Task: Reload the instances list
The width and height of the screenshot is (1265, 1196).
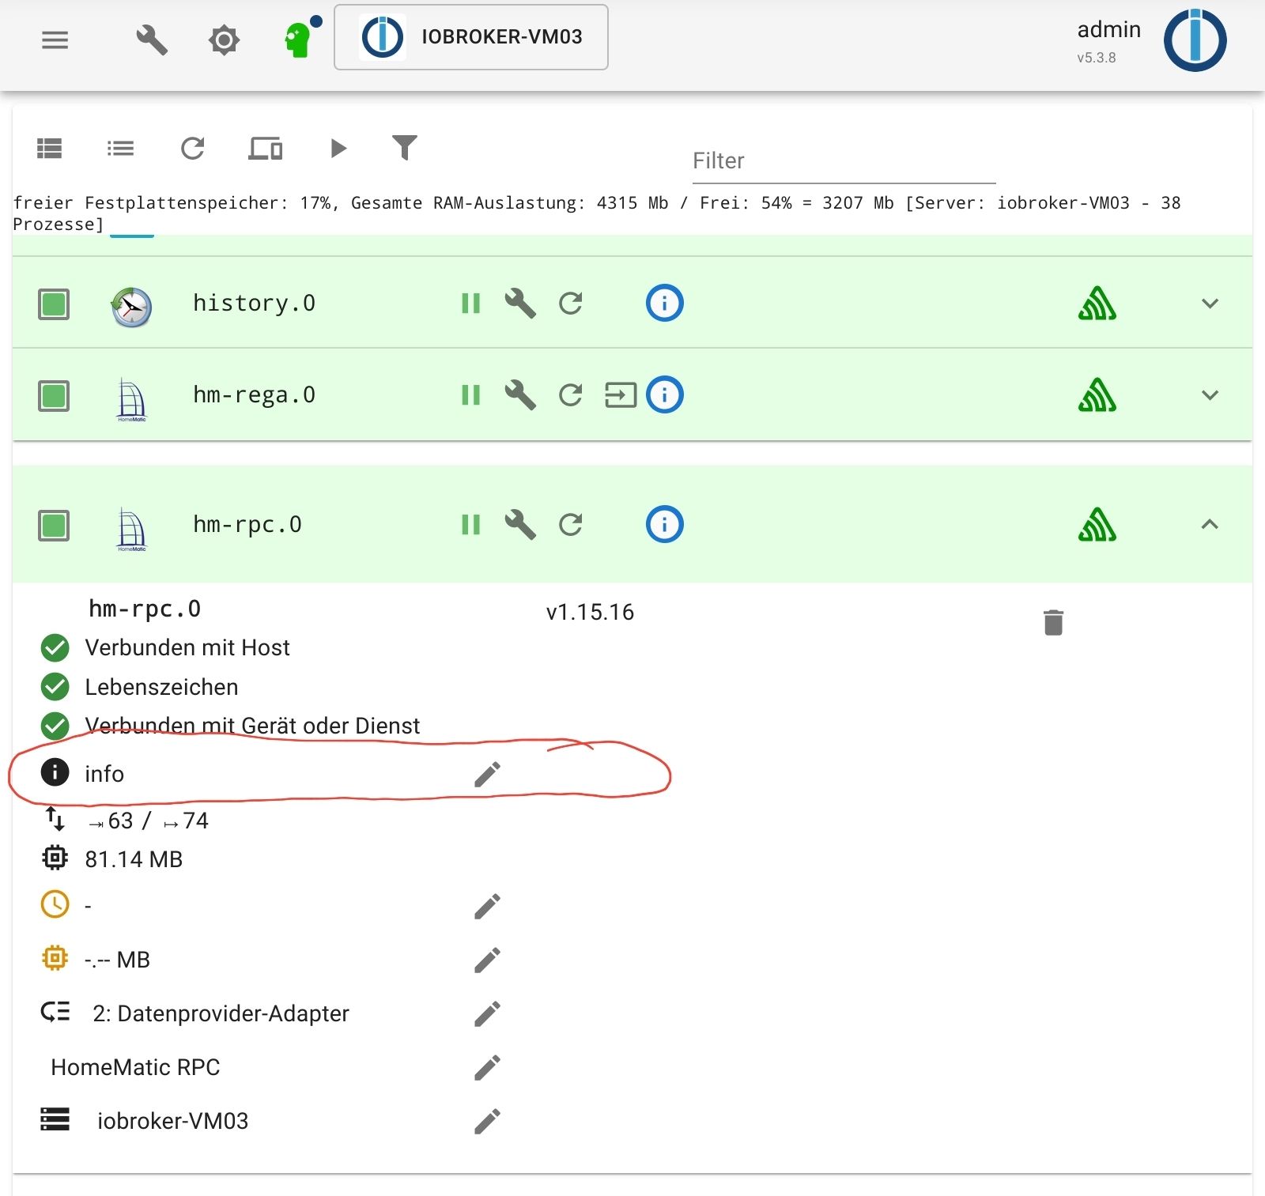Action: [192, 148]
